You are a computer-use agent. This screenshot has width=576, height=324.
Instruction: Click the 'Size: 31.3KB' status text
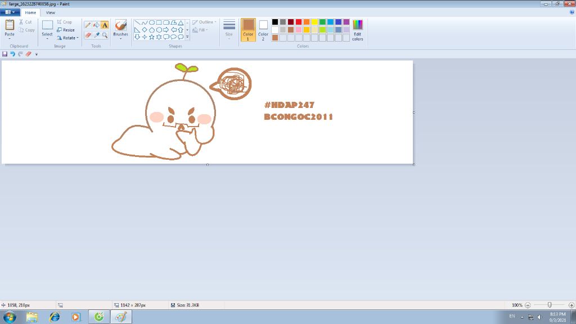[x=188, y=305]
